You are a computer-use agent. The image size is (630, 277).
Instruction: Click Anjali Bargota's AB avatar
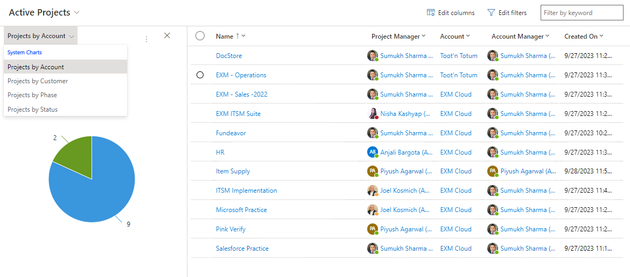(373, 152)
